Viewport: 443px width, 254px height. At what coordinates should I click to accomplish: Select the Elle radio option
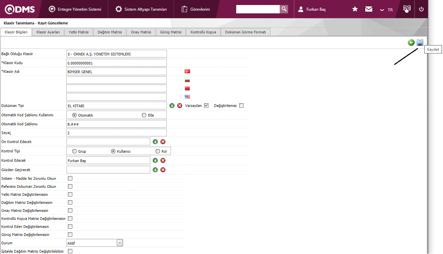point(144,115)
